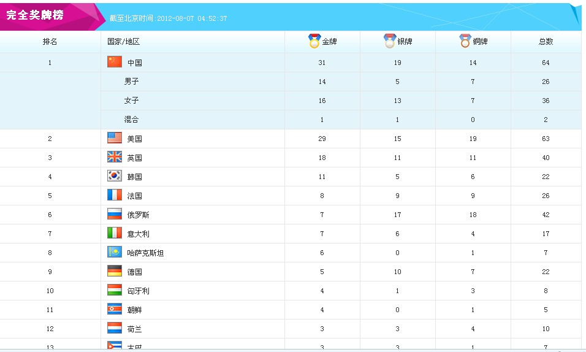This screenshot has height=352, width=586.
Task: Click the 德国 country name
Action: tap(134, 272)
